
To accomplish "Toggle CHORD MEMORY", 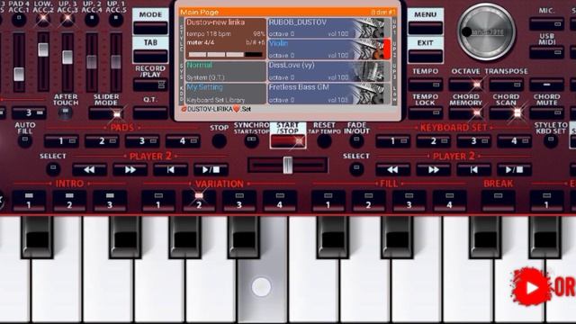I will 465,113.
